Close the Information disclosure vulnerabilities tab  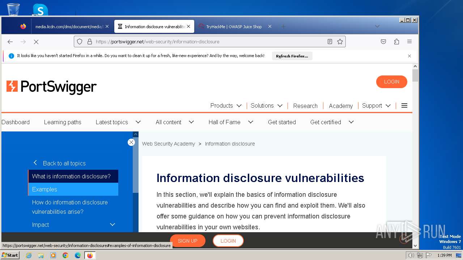[188, 26]
